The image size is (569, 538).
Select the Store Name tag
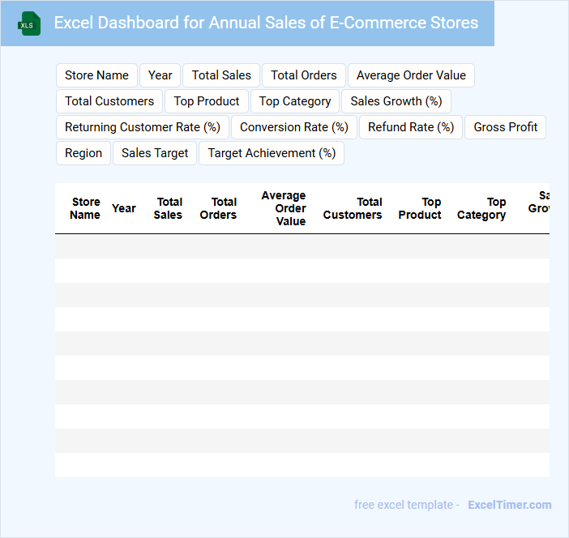(x=96, y=75)
